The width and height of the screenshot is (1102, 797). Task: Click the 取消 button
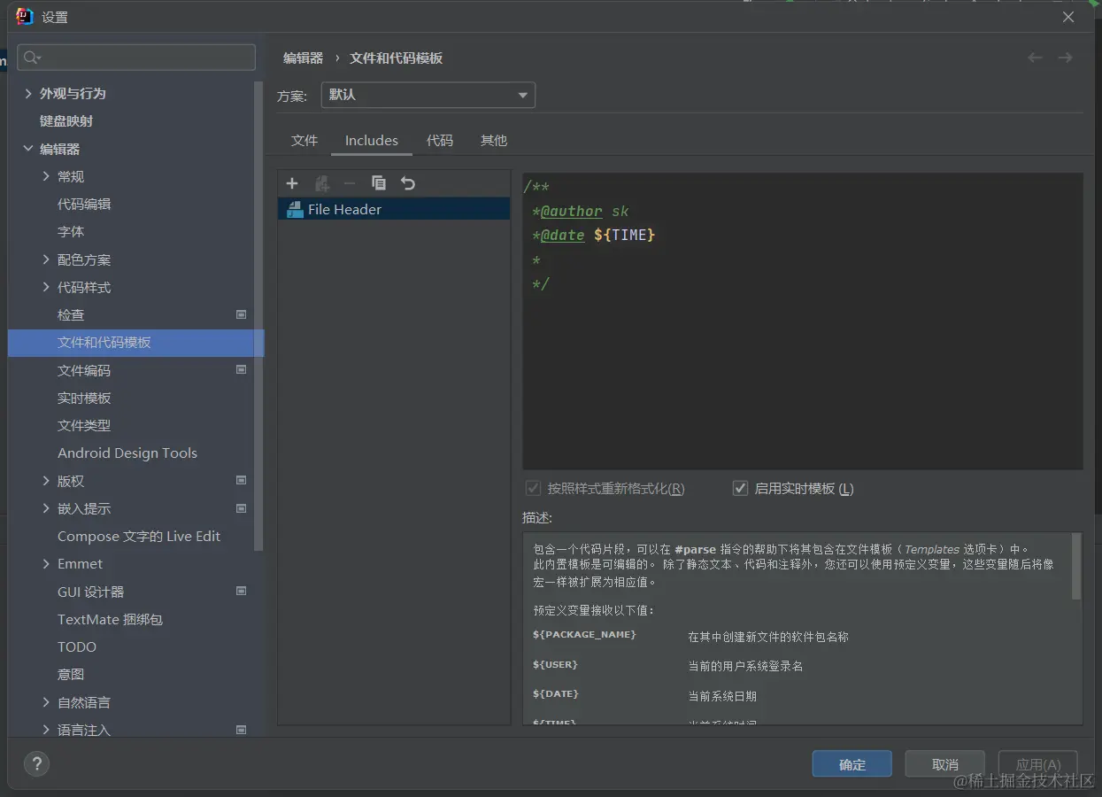coord(945,764)
